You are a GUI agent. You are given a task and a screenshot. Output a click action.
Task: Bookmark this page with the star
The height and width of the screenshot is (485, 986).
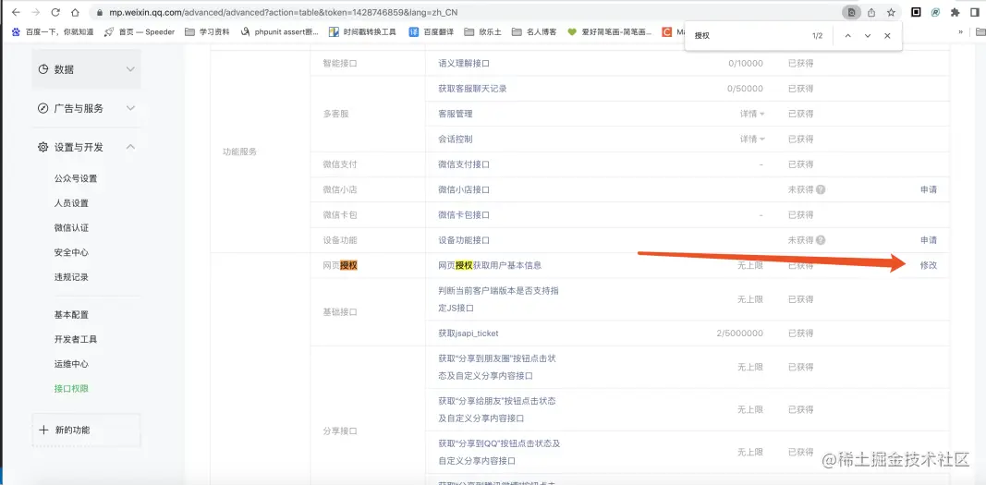(x=891, y=12)
